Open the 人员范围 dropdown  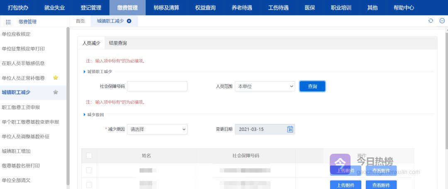(265, 86)
